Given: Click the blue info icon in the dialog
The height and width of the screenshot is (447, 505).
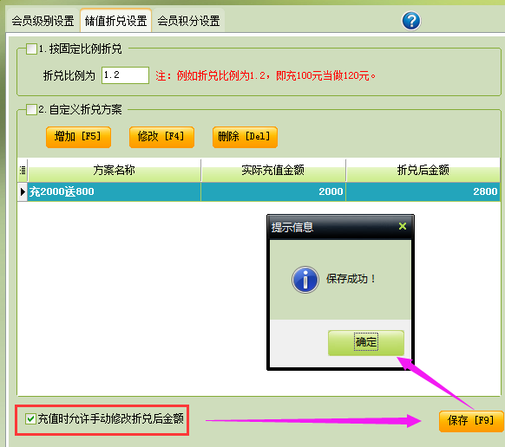Looking at the screenshot, I should pyautogui.click(x=305, y=280).
